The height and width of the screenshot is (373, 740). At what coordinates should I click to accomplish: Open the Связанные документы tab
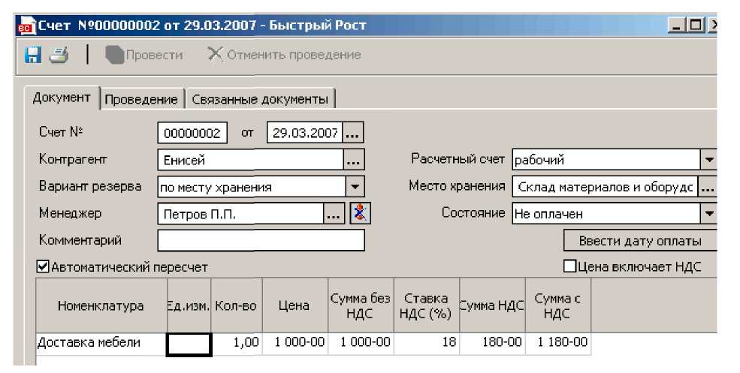tap(260, 100)
